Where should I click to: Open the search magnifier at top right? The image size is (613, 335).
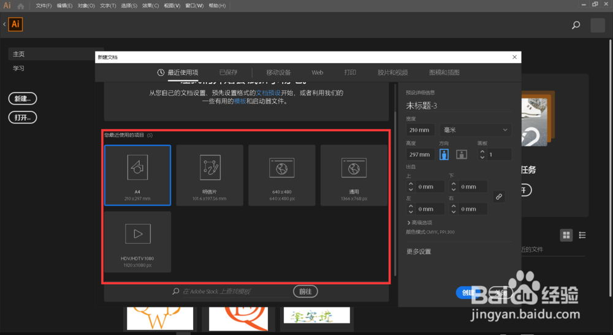tap(576, 25)
